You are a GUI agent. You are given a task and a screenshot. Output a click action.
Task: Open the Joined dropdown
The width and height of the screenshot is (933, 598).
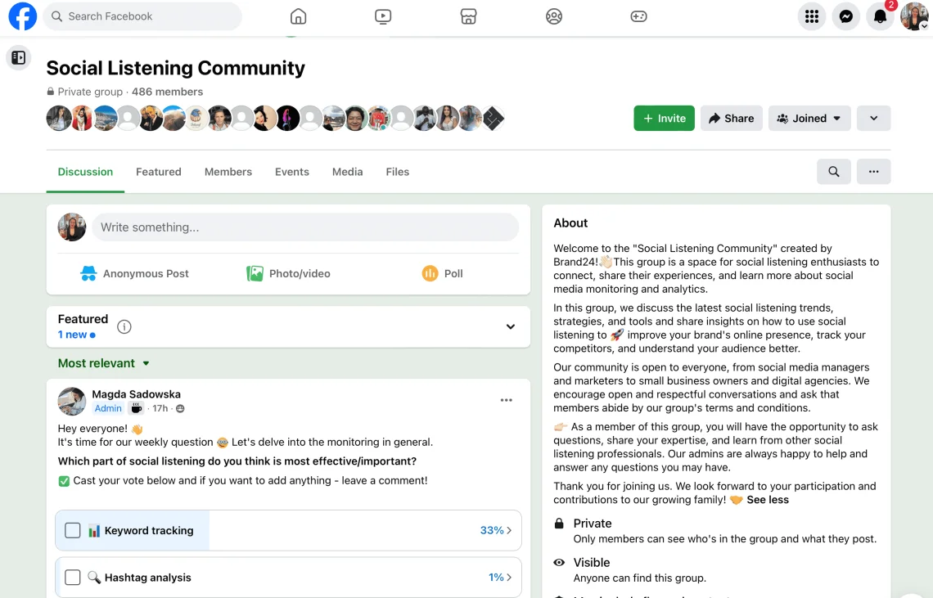809,119
